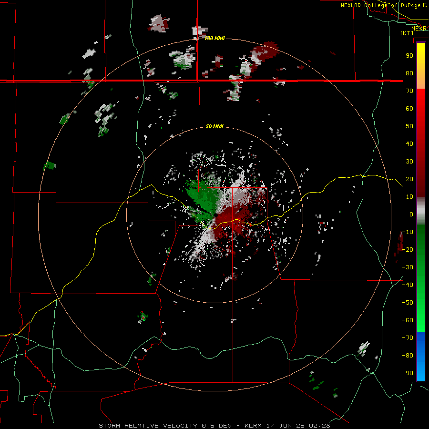This screenshot has height=429, width=429.
Task: Select the 60 value on velocity scale
Action: 409,109
